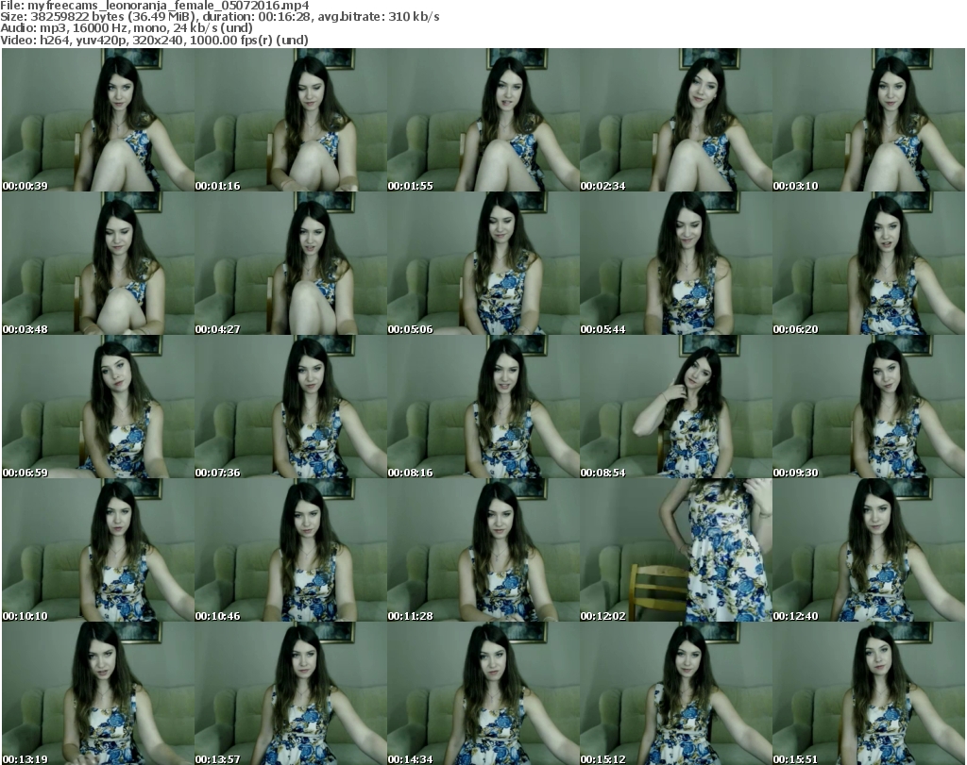Open the thumbnail frame timestamped 00:14:34
The width and height of the screenshot is (967, 765).
pos(483,693)
